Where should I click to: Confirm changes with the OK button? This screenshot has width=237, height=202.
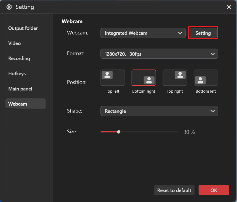(x=213, y=190)
